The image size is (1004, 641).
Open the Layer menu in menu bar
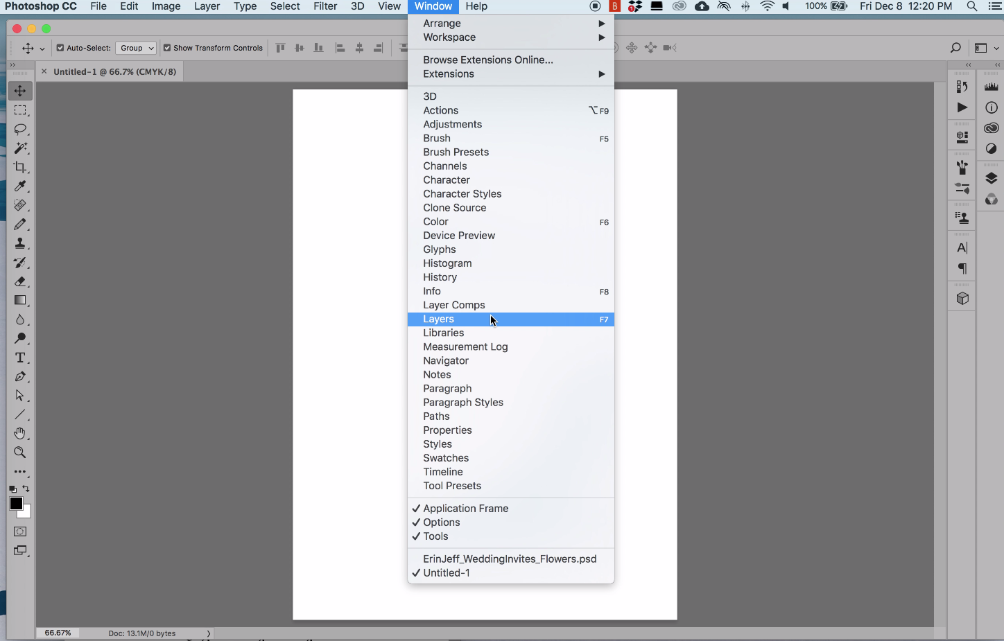[x=207, y=6]
